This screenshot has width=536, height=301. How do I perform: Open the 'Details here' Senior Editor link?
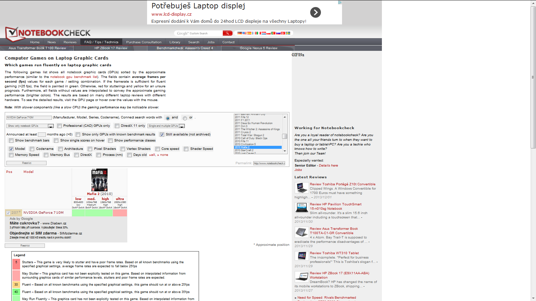328,166
